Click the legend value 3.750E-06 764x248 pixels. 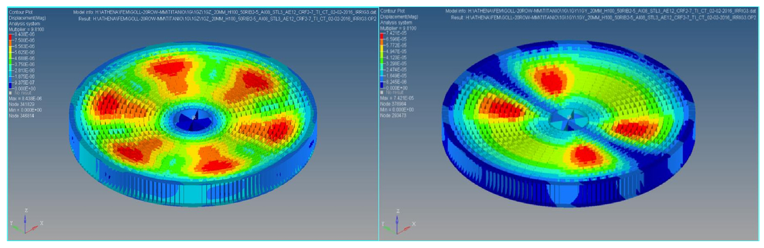(x=25, y=64)
